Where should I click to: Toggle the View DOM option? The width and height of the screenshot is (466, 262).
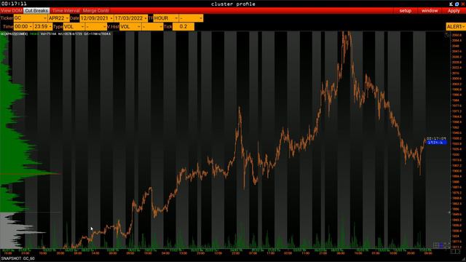pos(12,11)
